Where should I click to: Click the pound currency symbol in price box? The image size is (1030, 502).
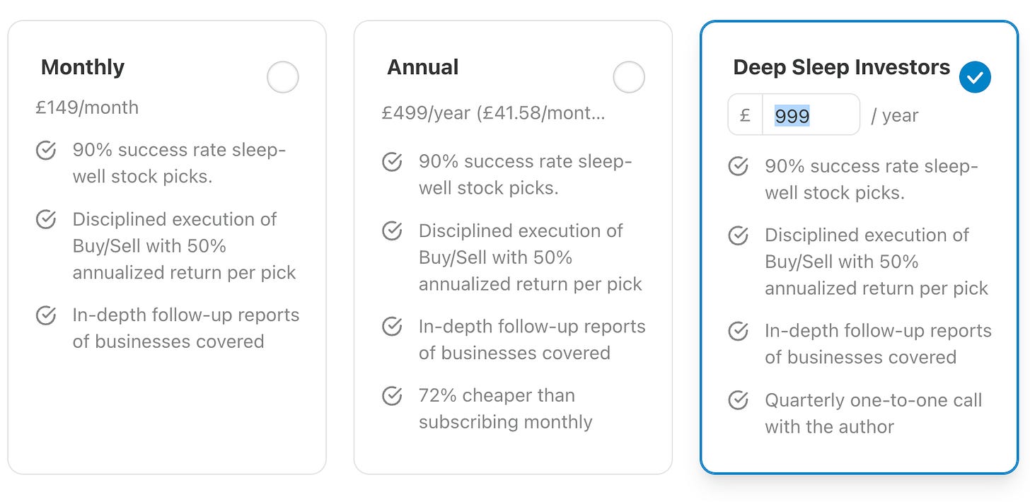click(x=745, y=115)
